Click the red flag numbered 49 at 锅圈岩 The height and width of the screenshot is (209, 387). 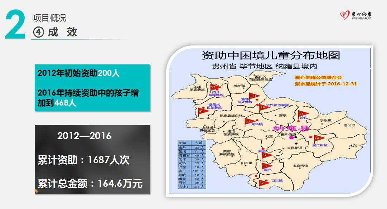[x=203, y=112]
